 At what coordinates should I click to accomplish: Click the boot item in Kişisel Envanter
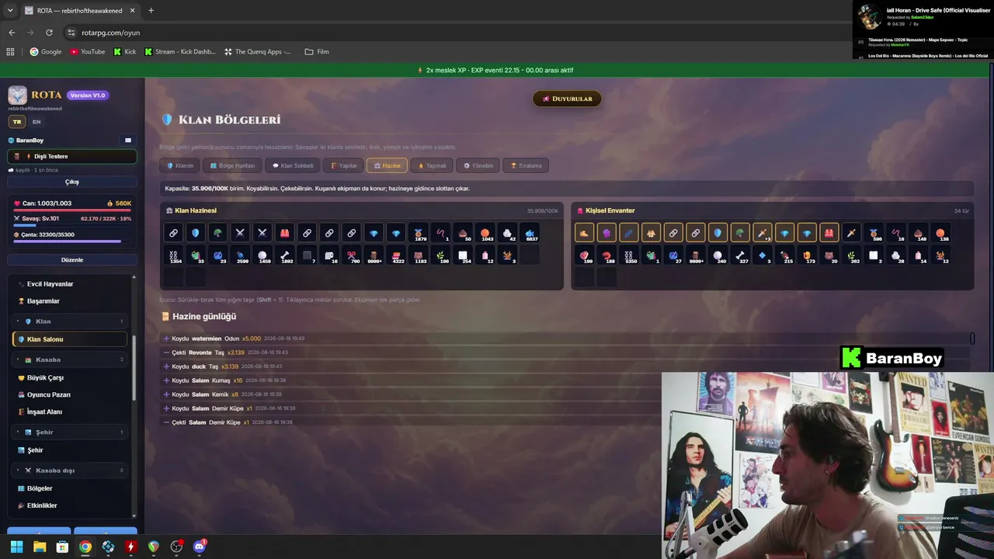point(584,233)
